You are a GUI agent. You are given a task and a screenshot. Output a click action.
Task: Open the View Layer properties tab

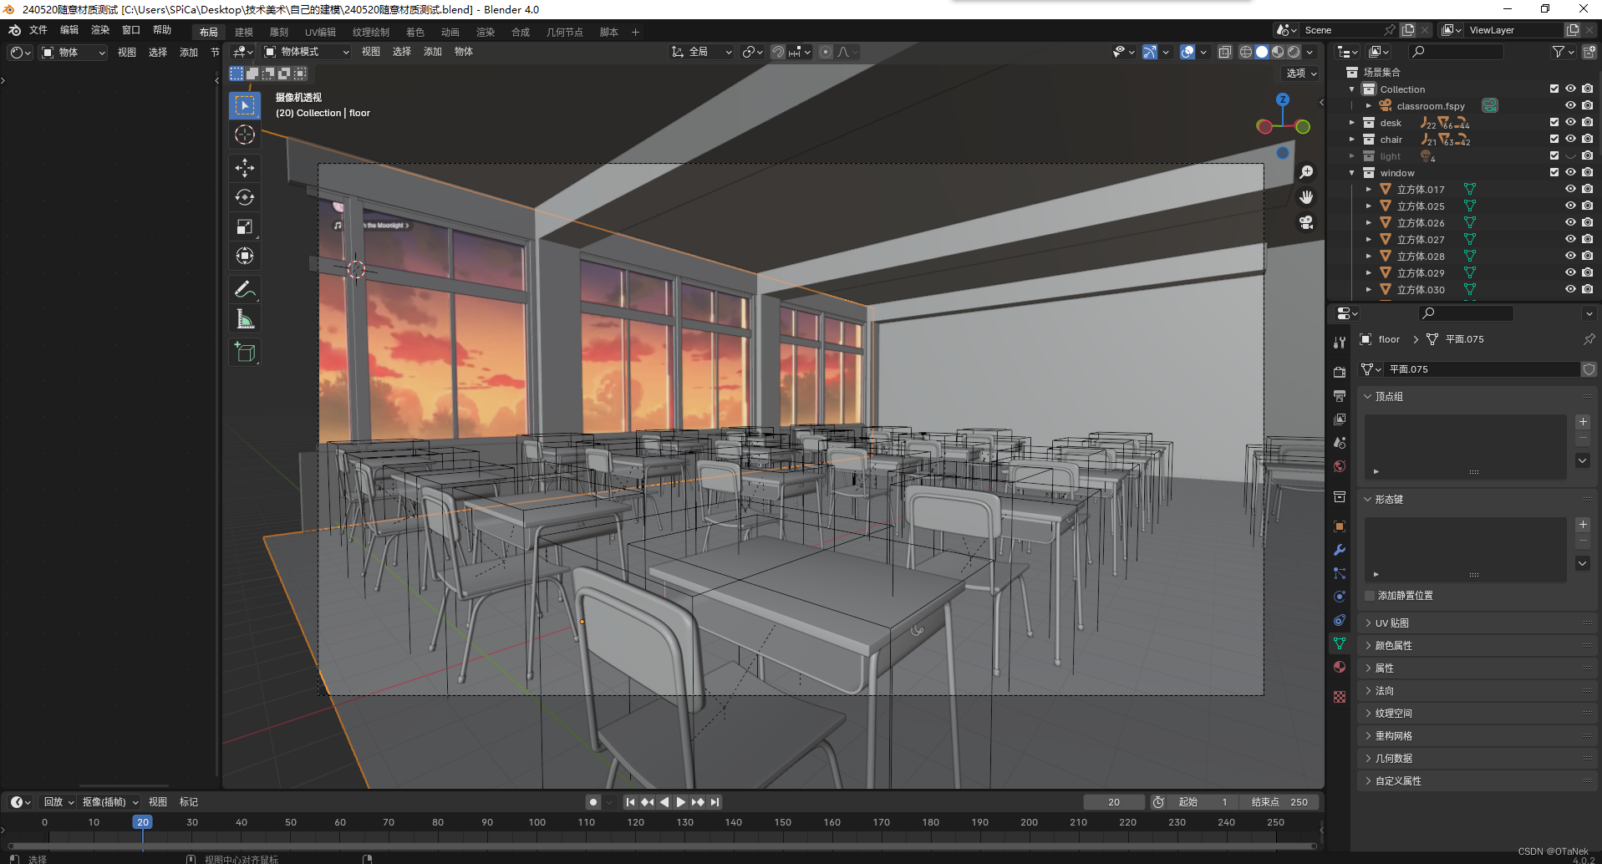(x=1340, y=419)
